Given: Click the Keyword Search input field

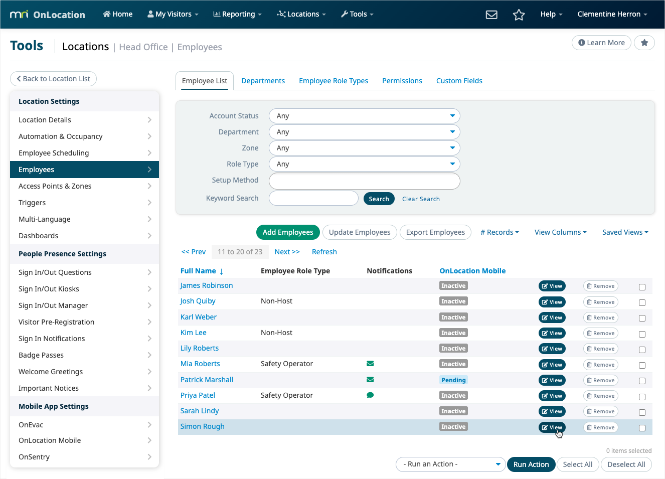Looking at the screenshot, I should 313,198.
